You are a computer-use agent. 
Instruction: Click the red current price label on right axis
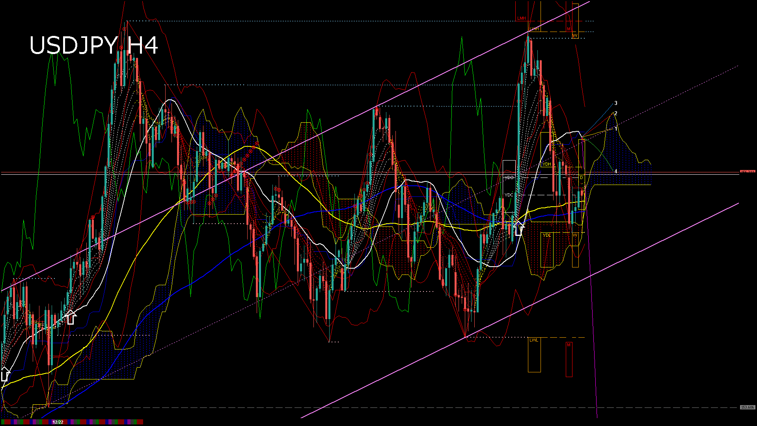[x=747, y=172]
